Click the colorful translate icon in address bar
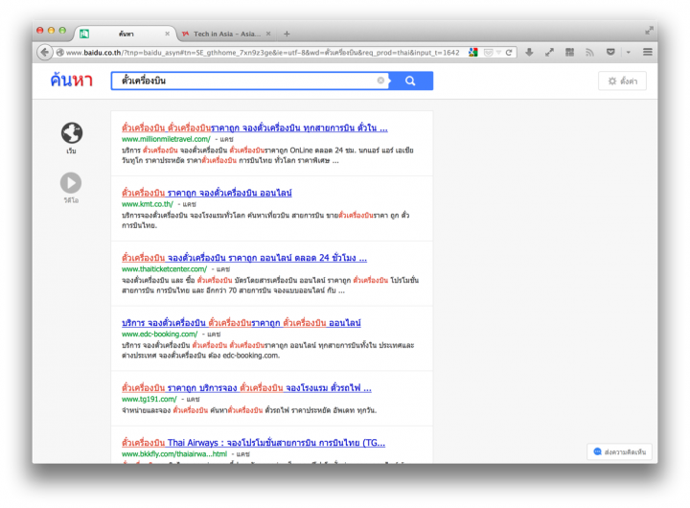690x508 pixels. pos(473,53)
